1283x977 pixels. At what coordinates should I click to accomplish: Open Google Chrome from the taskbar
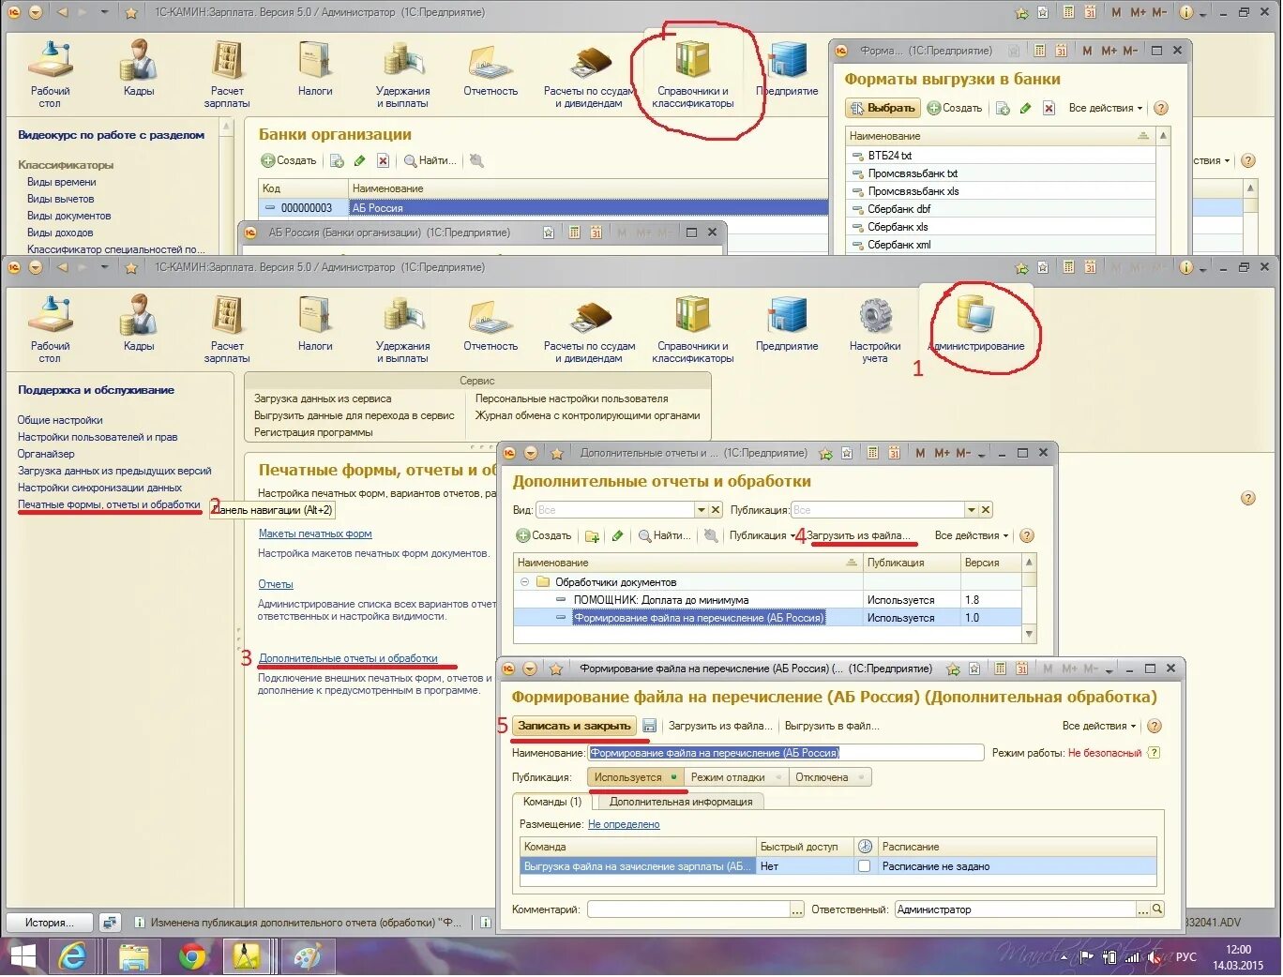[192, 956]
